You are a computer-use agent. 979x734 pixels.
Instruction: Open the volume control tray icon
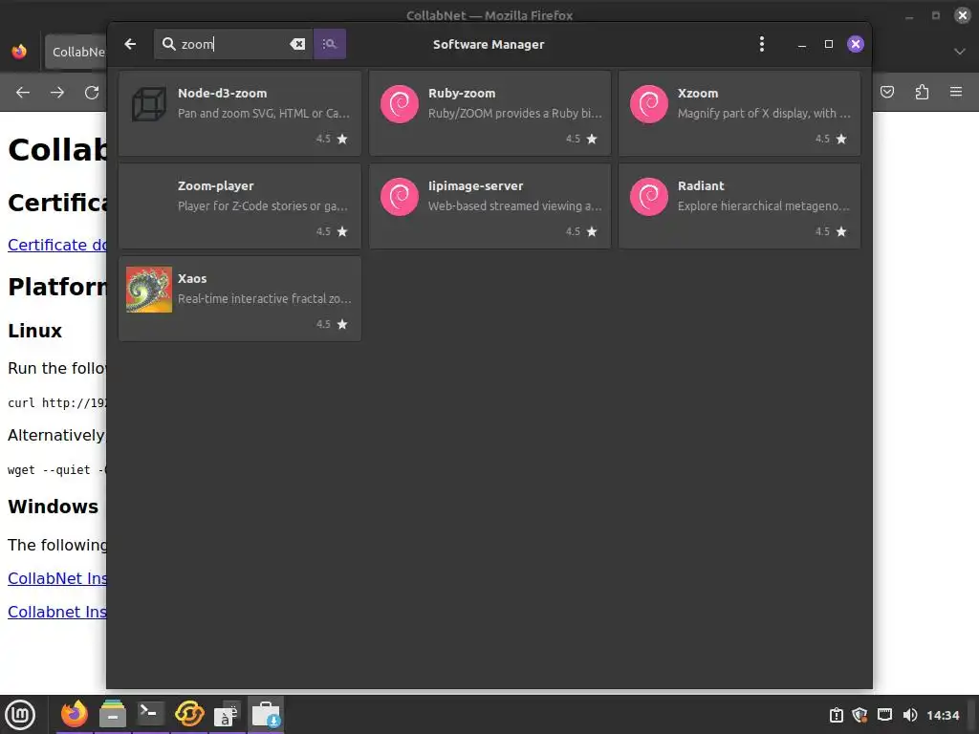point(910,715)
